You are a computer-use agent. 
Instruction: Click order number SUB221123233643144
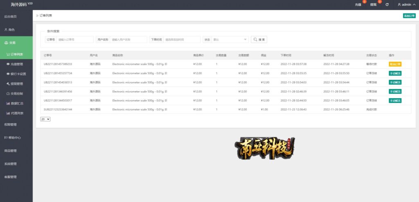click(58, 110)
